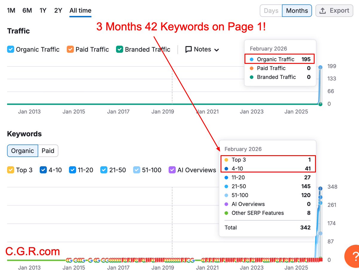
Task: Click the 21-50 value 145 in tooltip
Action: 306,186
